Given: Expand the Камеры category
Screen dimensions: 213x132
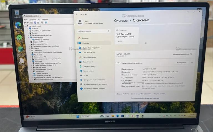Looking at the screenshot, I should coord(30,48).
